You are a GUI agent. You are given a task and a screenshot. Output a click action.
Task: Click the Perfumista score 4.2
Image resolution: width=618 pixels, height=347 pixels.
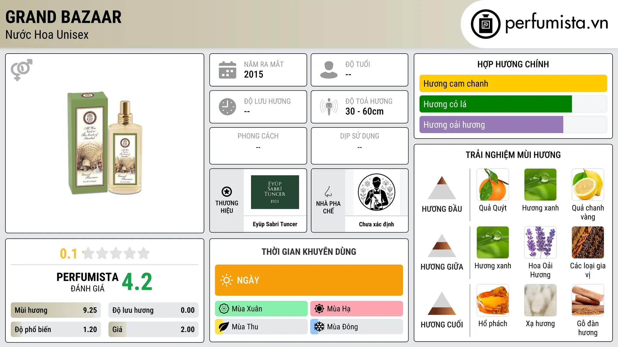pyautogui.click(x=137, y=282)
